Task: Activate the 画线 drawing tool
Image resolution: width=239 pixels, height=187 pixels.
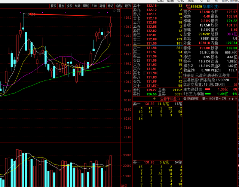Action: pyautogui.click(x=86, y=6)
